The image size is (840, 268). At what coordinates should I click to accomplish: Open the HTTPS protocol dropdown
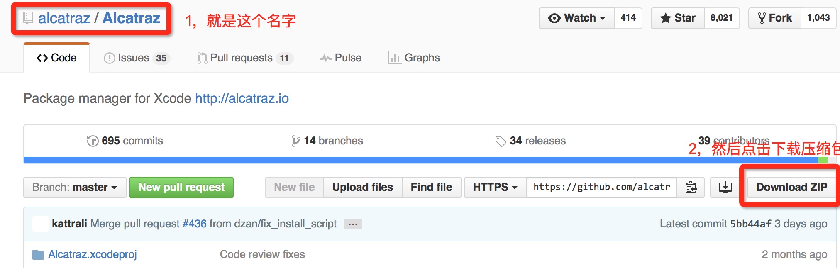[495, 188]
